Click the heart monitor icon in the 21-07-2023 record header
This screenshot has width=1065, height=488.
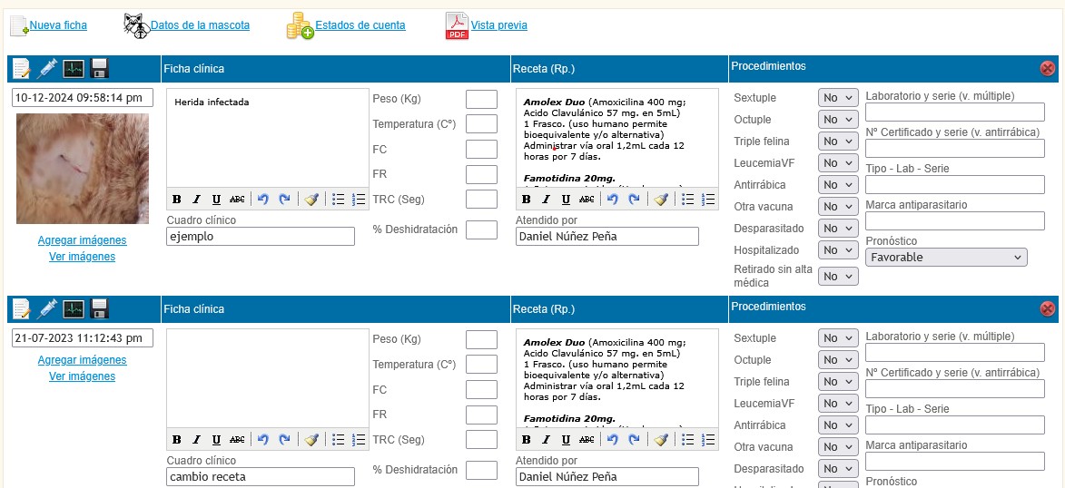pyautogui.click(x=74, y=308)
